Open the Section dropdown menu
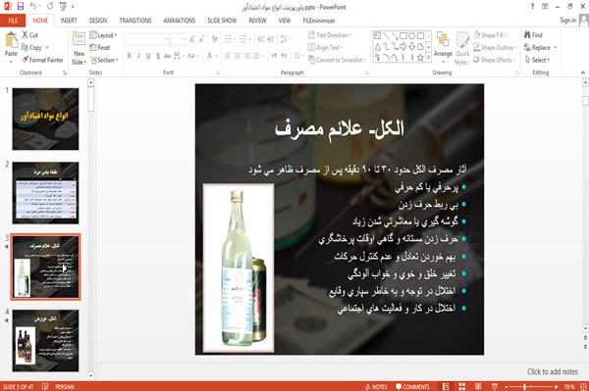Screen dimensions: 589x391 tap(104, 60)
